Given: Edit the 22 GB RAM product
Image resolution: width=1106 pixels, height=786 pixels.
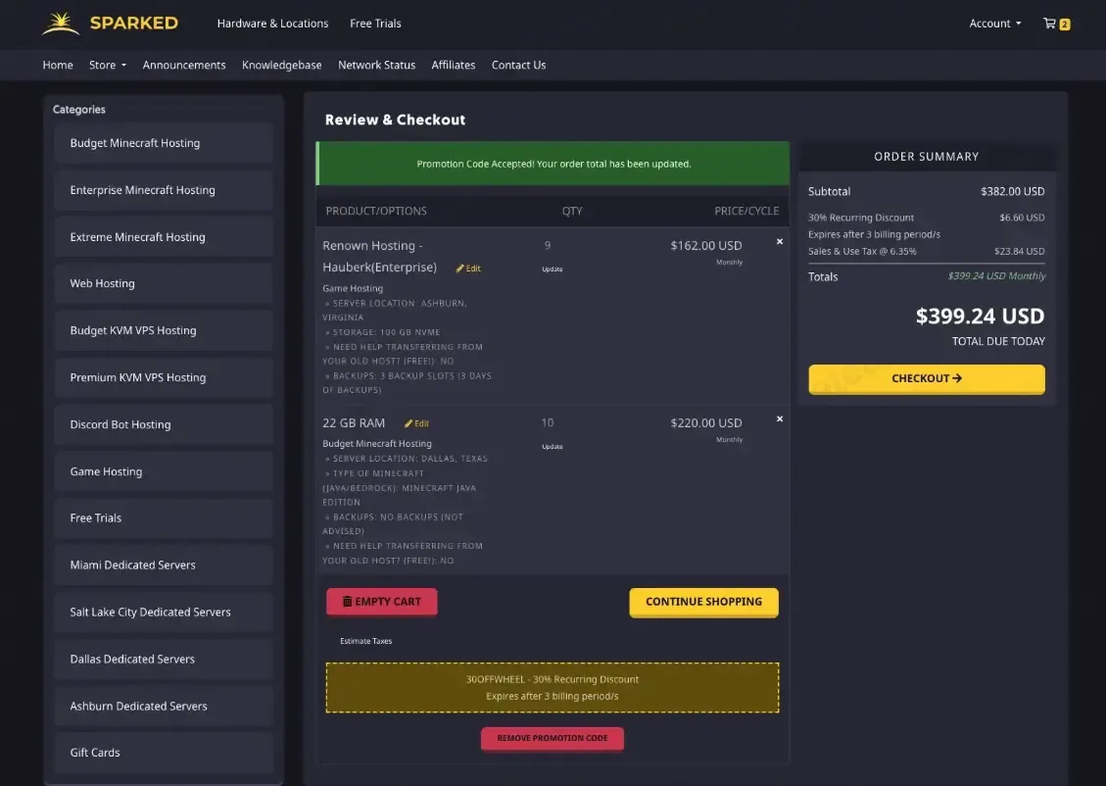Looking at the screenshot, I should pyautogui.click(x=417, y=423).
